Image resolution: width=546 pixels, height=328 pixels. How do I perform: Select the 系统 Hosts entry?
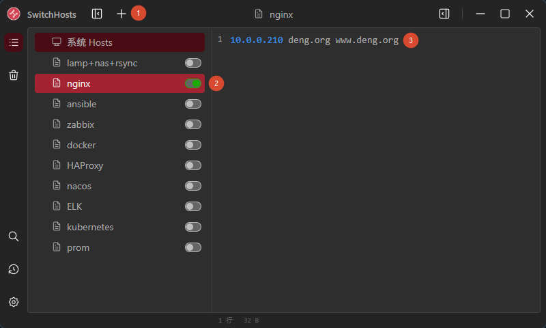tap(119, 42)
